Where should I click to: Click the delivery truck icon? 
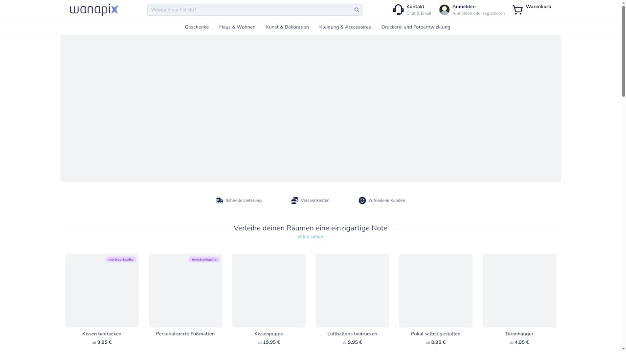click(x=220, y=200)
